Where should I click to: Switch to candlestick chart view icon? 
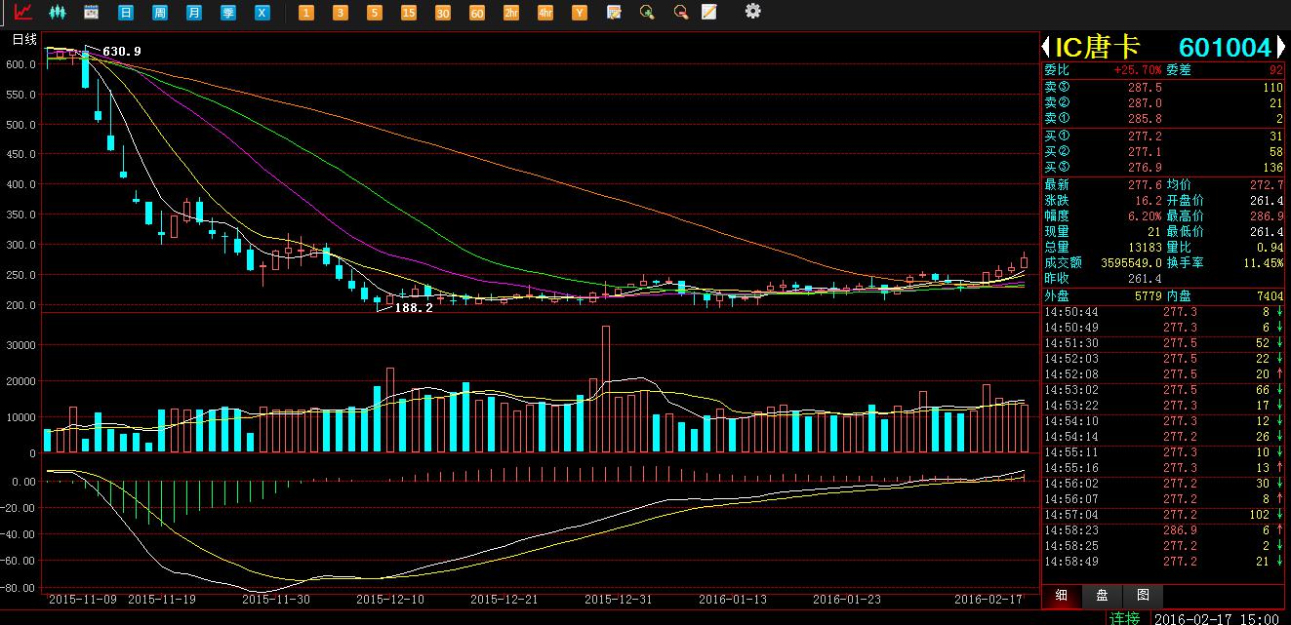pyautogui.click(x=57, y=13)
